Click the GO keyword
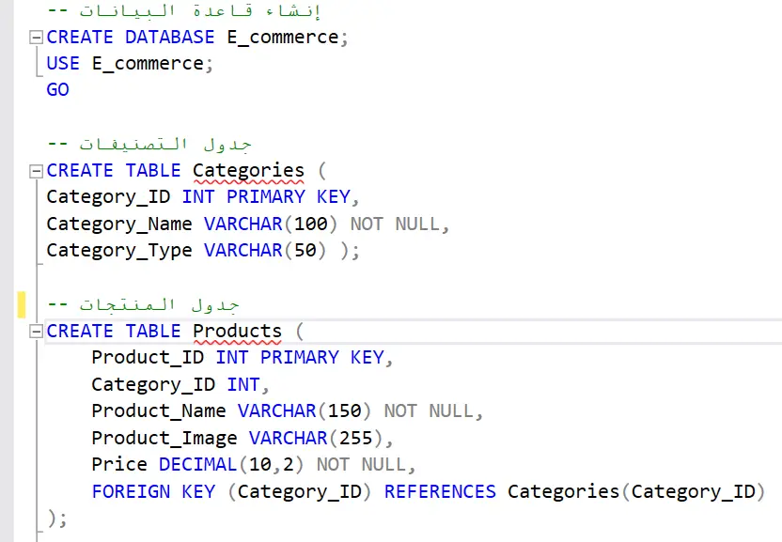The width and height of the screenshot is (782, 542). coord(58,90)
